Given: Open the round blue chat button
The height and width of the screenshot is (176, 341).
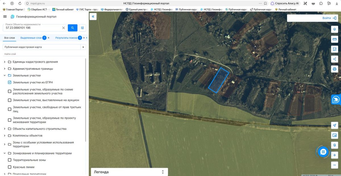Looking at the screenshot, I should pyautogui.click(x=323, y=152).
